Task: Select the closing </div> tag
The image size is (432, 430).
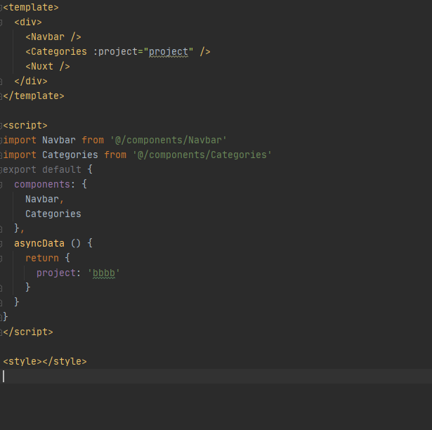Action: tap(31, 81)
